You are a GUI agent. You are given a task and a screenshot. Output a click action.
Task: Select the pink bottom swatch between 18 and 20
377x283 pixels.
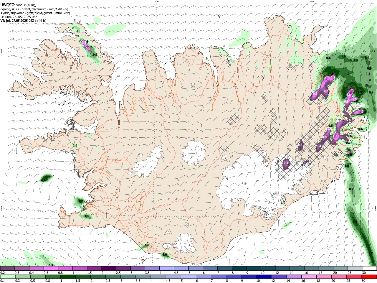pyautogui.click(x=324, y=277)
